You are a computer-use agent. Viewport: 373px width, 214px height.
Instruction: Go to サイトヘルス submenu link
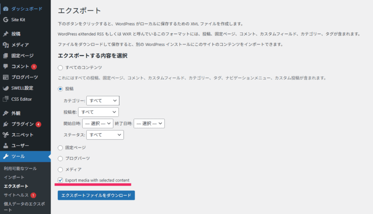tap(16, 195)
